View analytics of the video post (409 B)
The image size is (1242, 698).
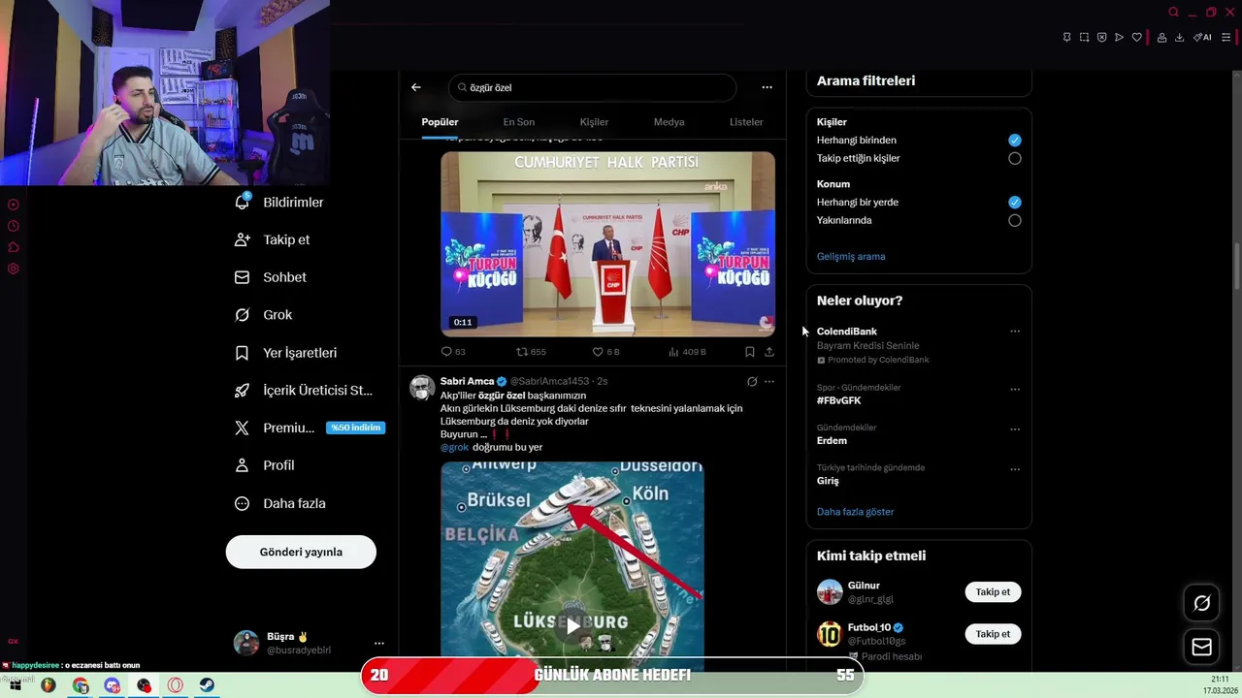pyautogui.click(x=687, y=352)
